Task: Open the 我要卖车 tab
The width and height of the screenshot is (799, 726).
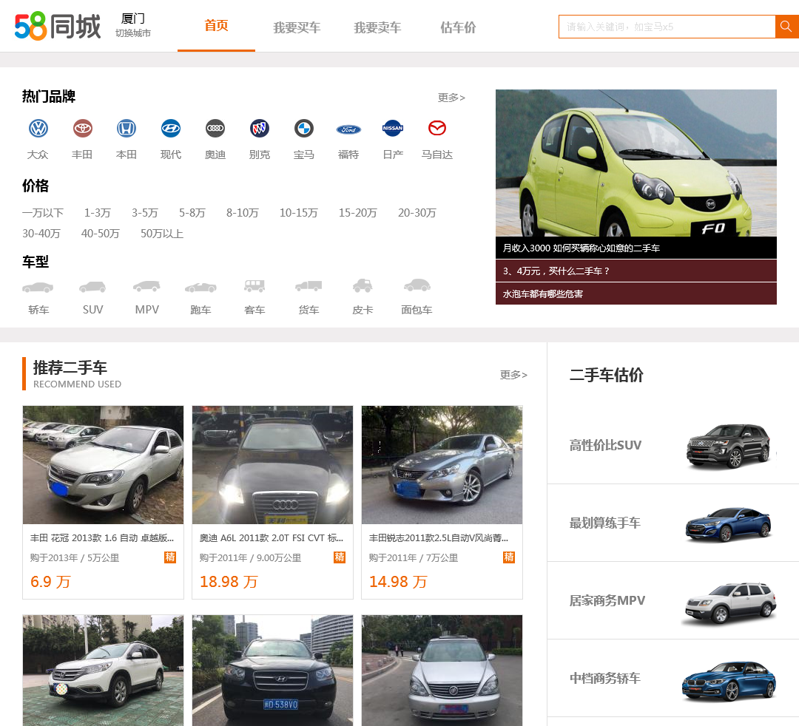Action: 377,27
